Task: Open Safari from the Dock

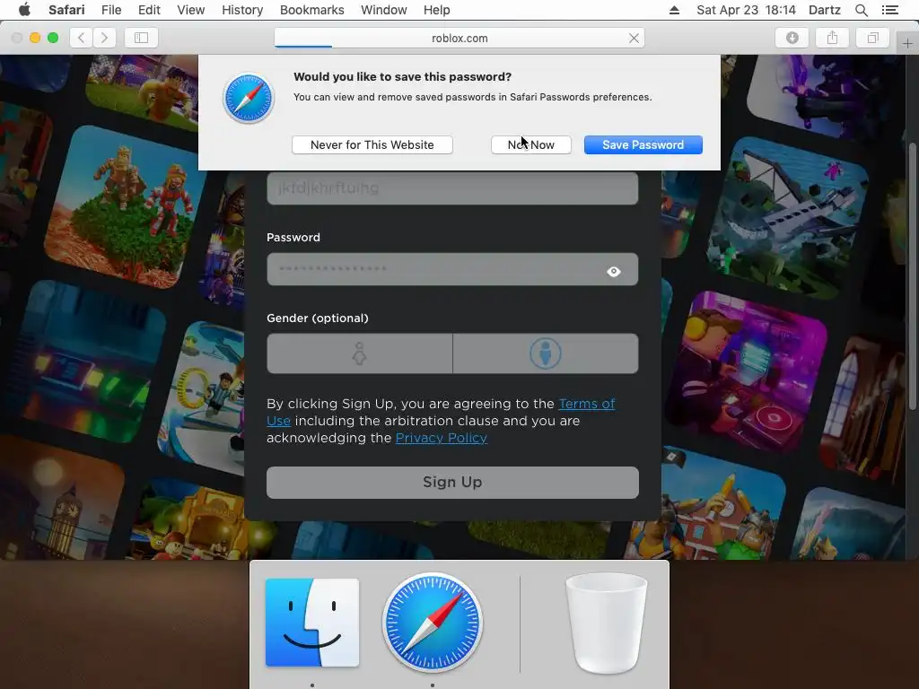Action: [433, 623]
